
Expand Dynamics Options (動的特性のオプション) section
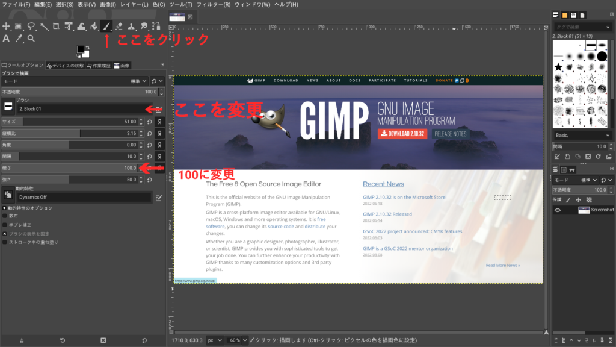[4, 208]
